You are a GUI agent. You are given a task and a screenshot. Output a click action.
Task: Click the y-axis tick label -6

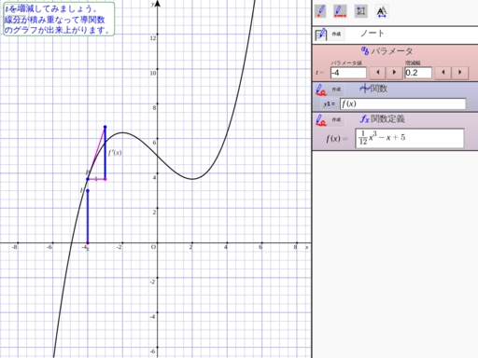[152, 351]
